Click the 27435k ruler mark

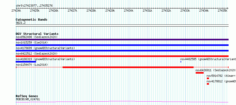(222, 11)
